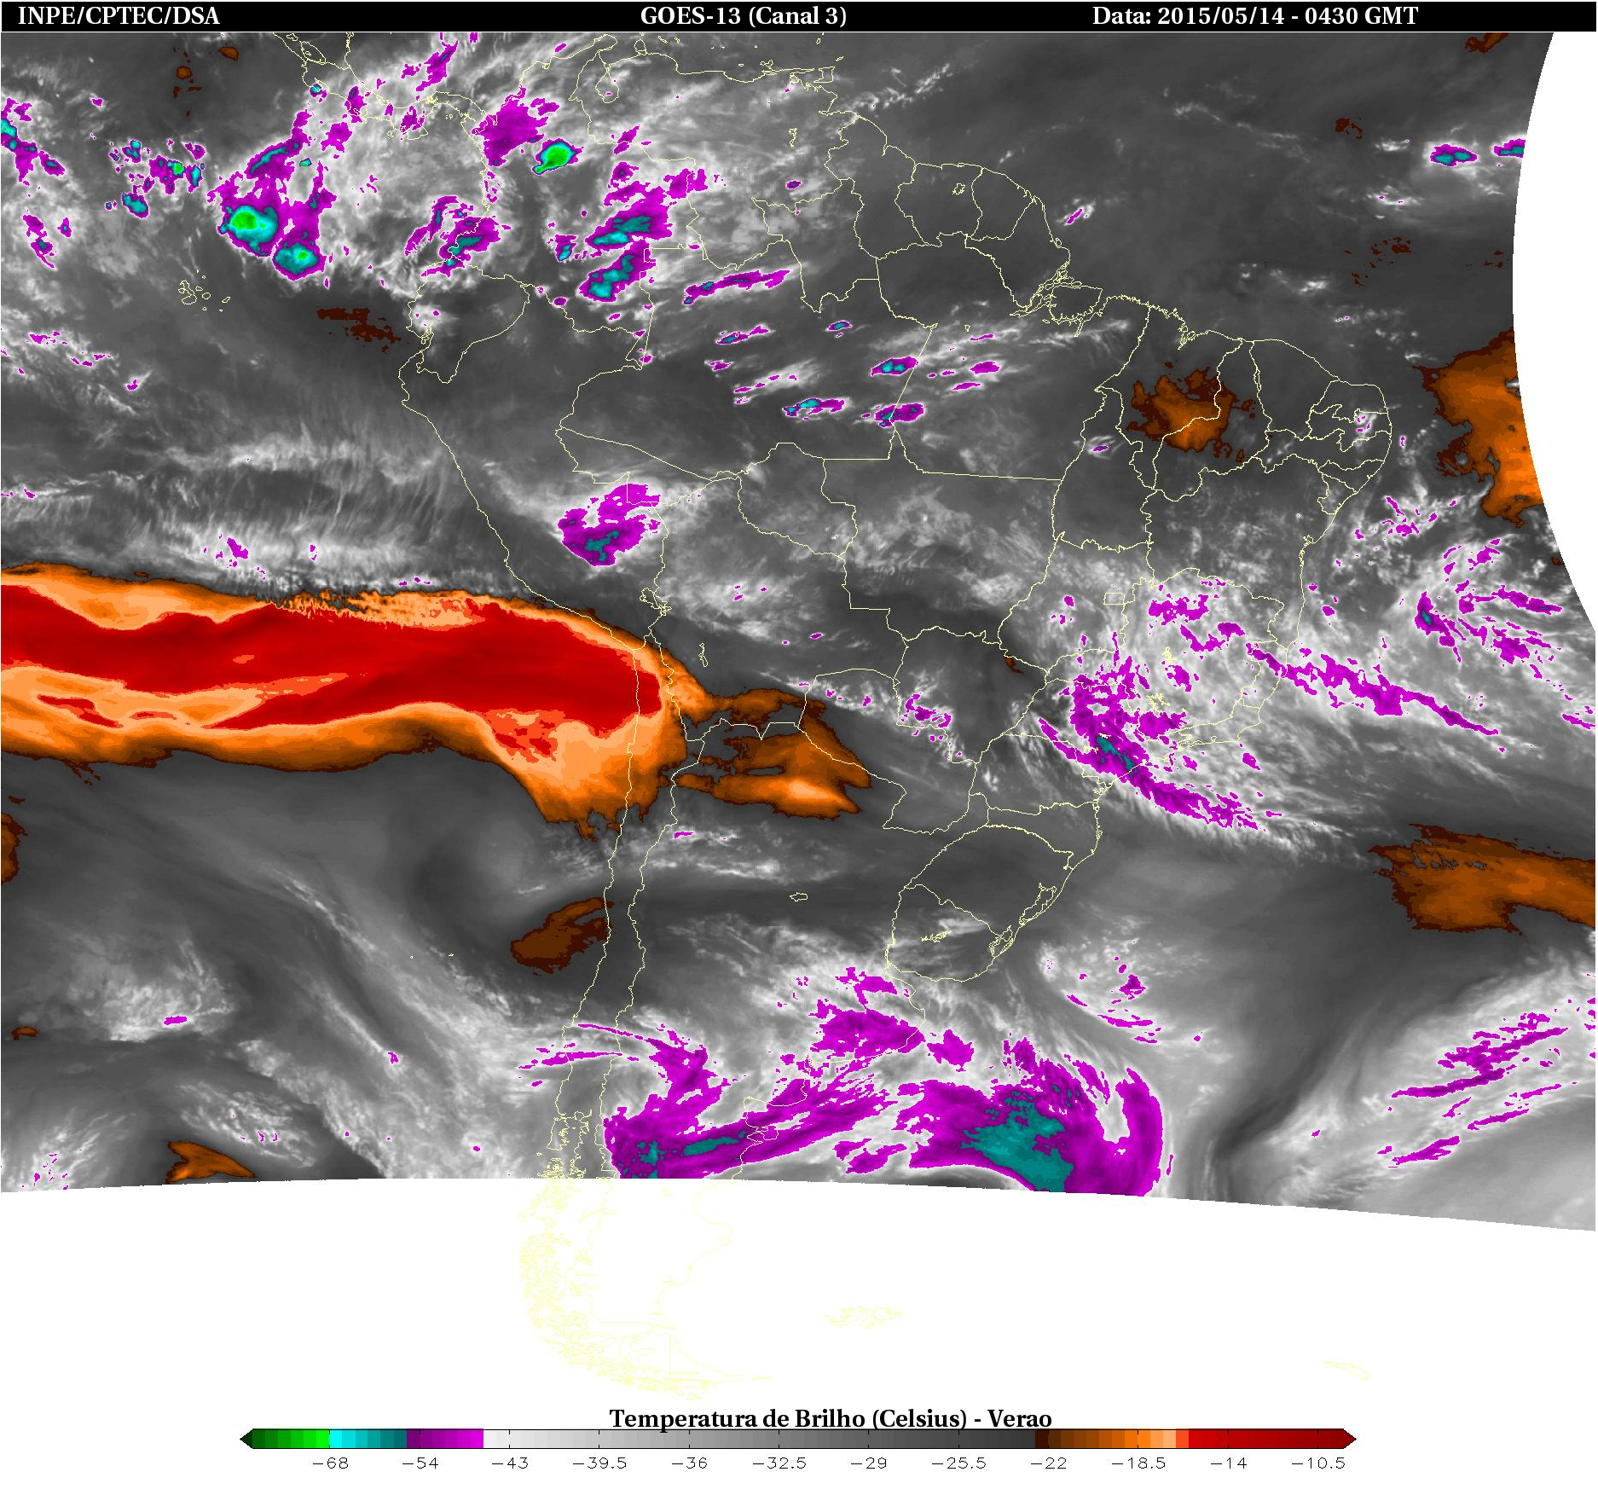Image resolution: width=1598 pixels, height=1495 pixels.
Task: Click the -18.5 legend label
Action: tap(1138, 1463)
